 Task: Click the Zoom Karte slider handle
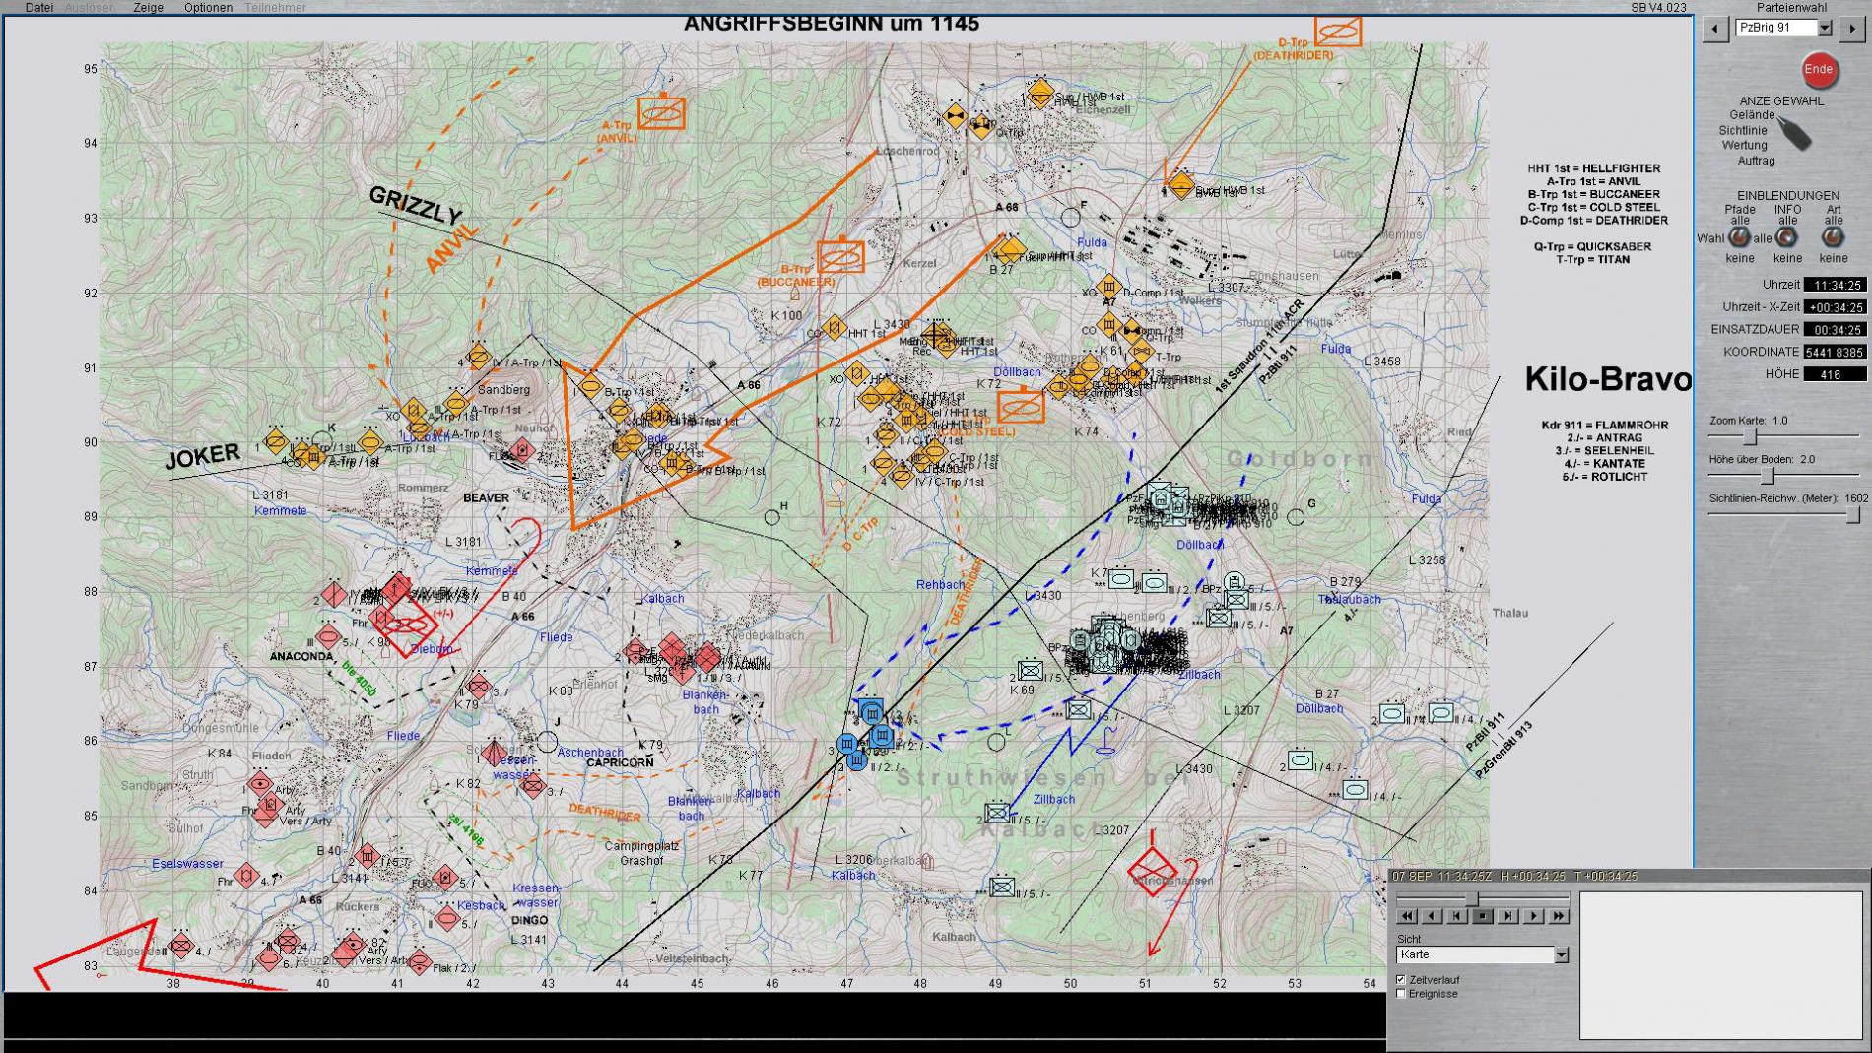point(1751,436)
